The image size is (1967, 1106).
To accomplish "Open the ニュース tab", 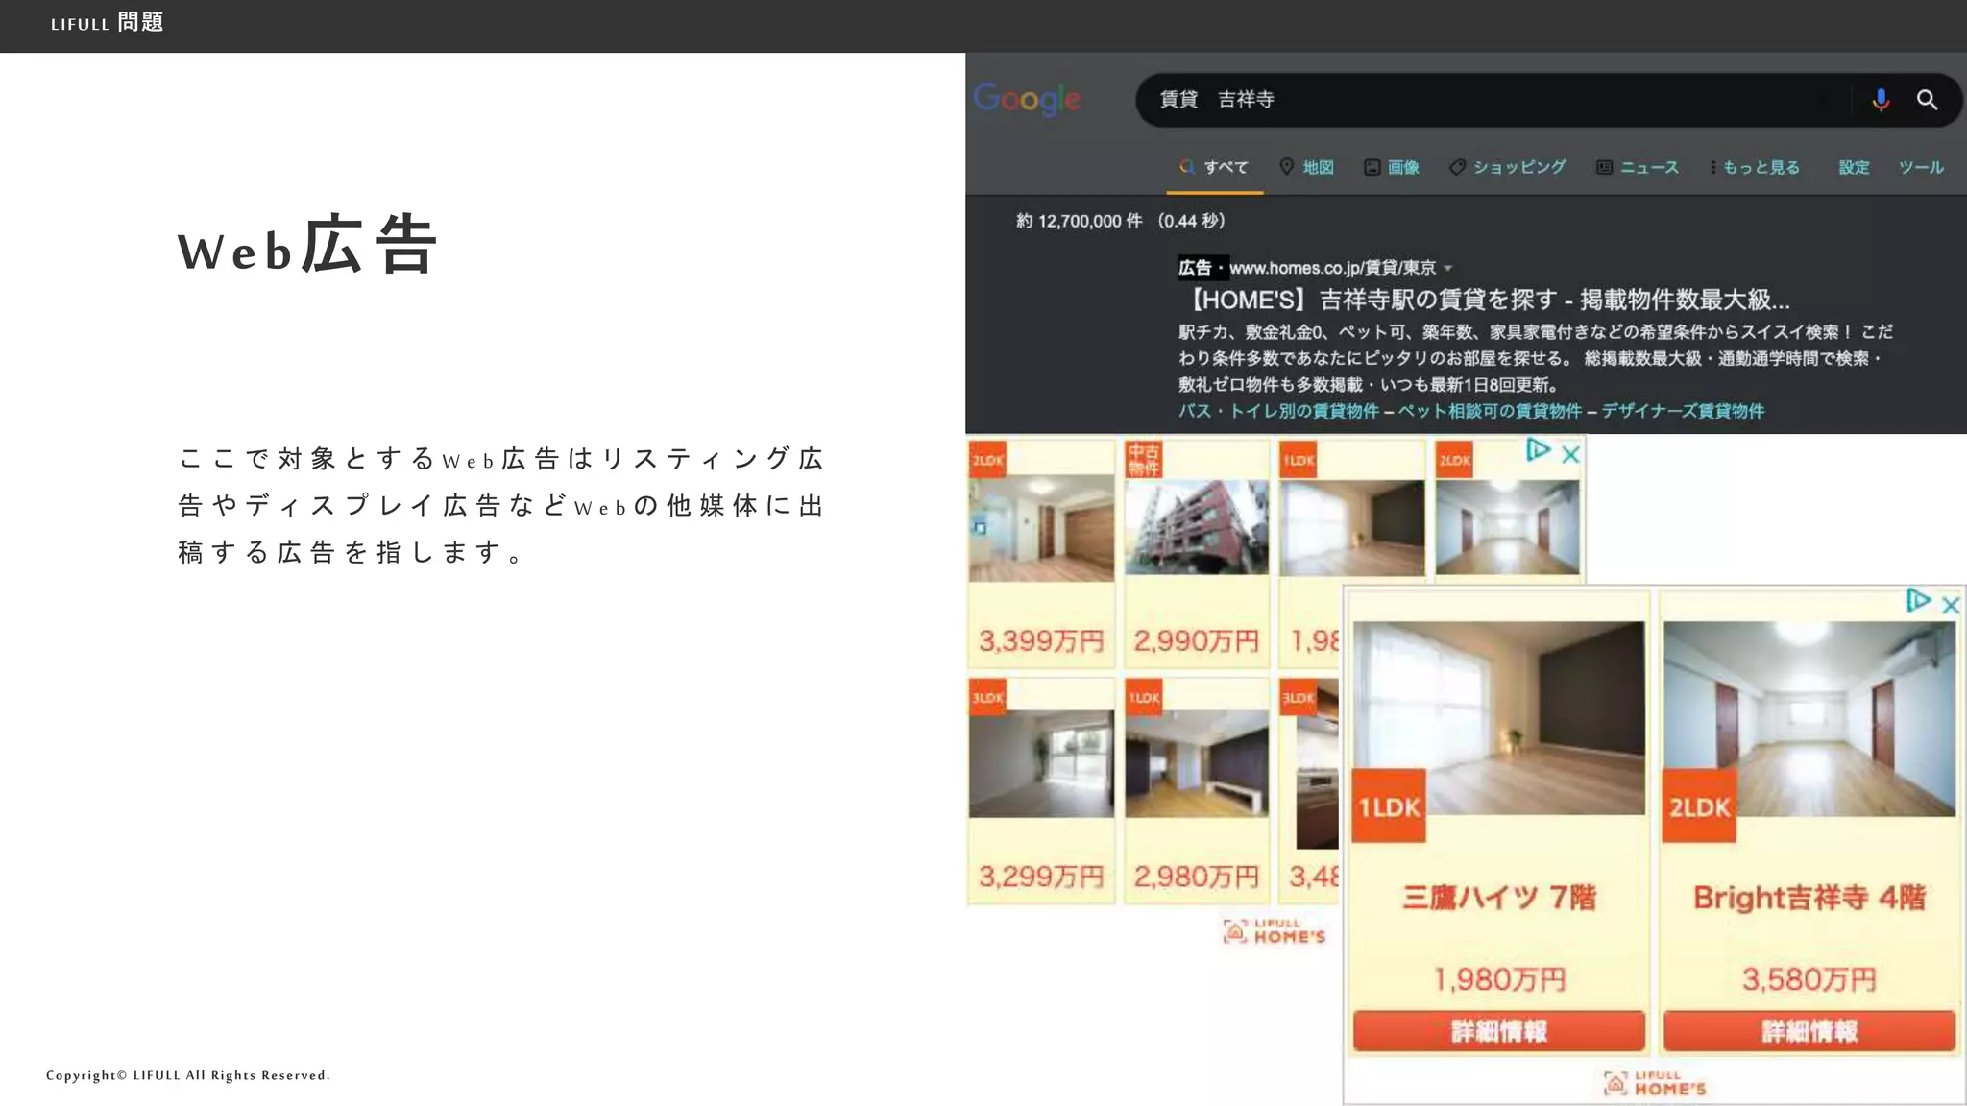I will (x=1638, y=167).
